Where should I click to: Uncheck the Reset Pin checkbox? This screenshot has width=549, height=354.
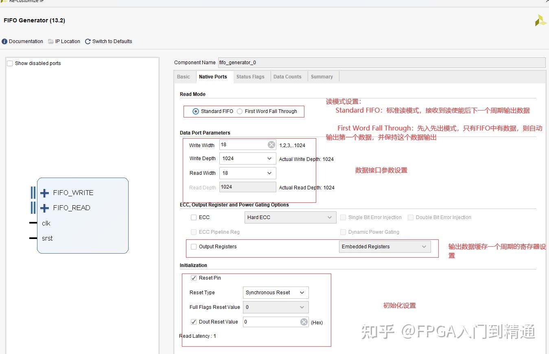194,278
